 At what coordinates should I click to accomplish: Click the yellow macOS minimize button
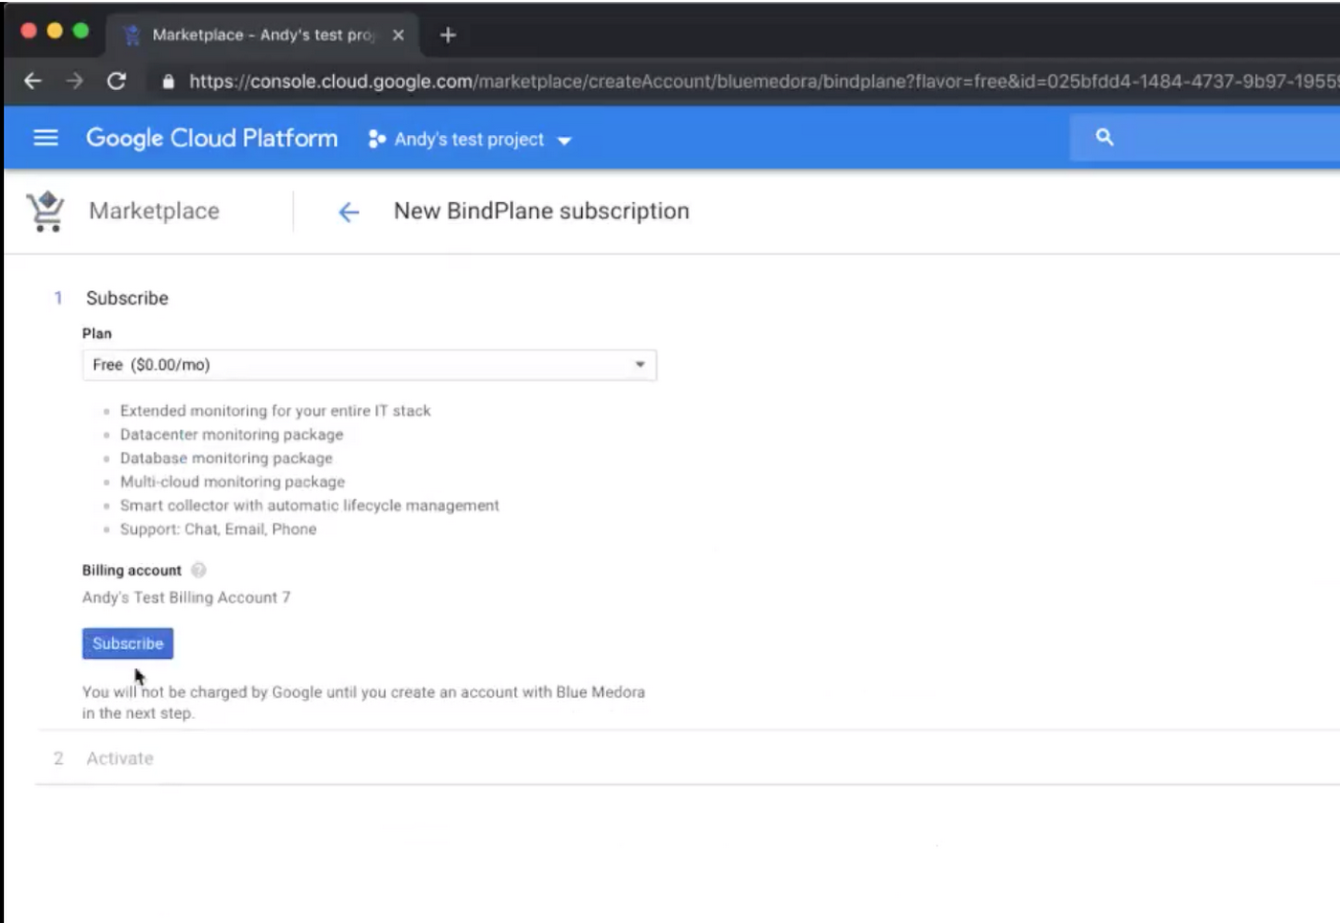(55, 31)
